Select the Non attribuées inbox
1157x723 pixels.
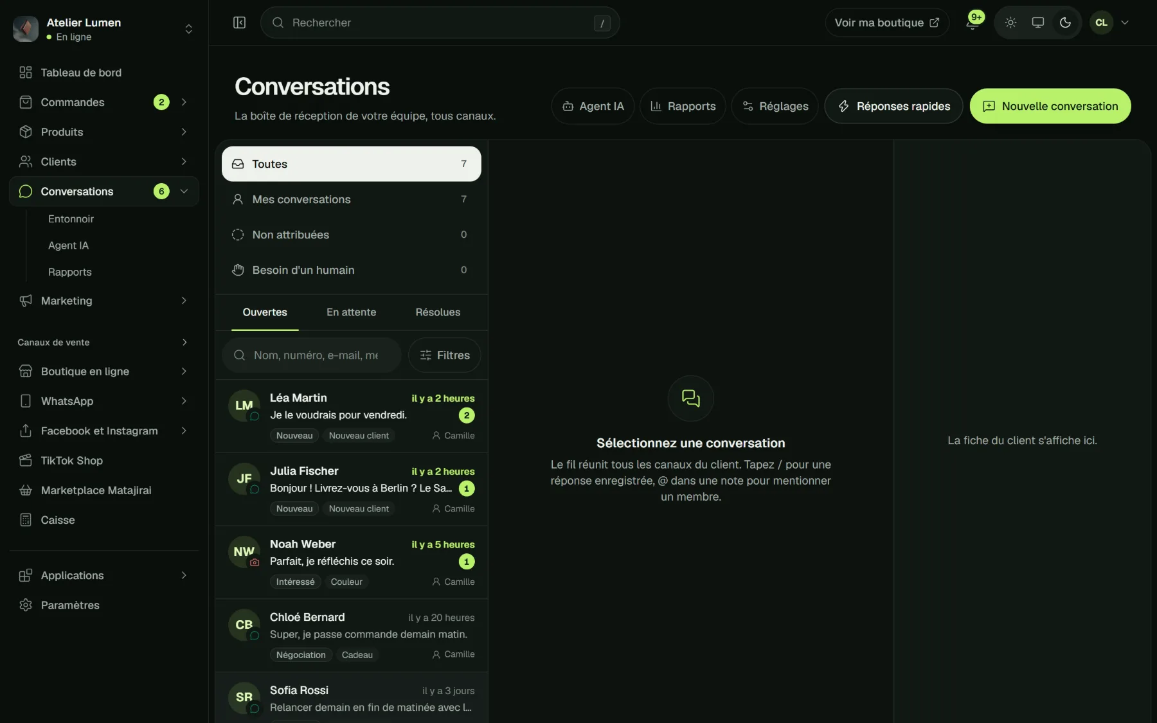coord(351,235)
